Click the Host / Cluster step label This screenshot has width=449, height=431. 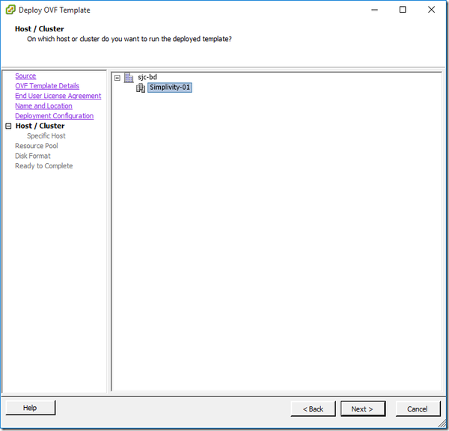(40, 126)
